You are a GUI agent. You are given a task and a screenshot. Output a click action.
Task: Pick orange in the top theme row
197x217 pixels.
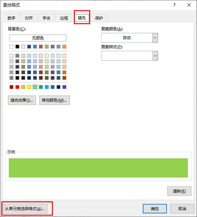point(64,47)
